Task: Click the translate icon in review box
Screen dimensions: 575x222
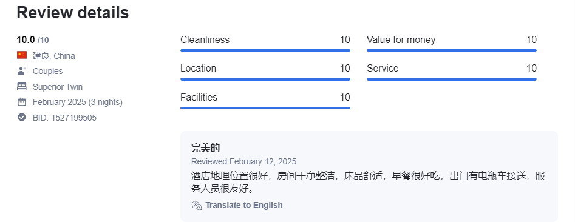Action: coord(197,205)
